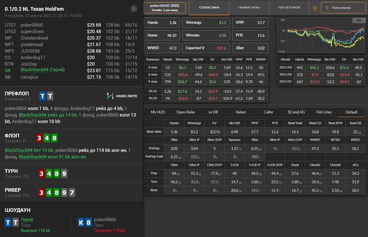The width and height of the screenshot is (368, 237).
Task: Open the Топ игроков tab
Action: point(289,8)
